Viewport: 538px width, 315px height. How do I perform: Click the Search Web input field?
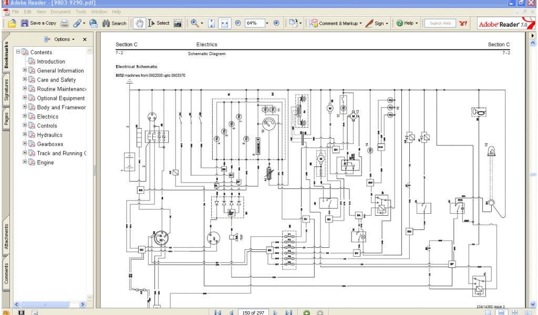click(x=440, y=23)
